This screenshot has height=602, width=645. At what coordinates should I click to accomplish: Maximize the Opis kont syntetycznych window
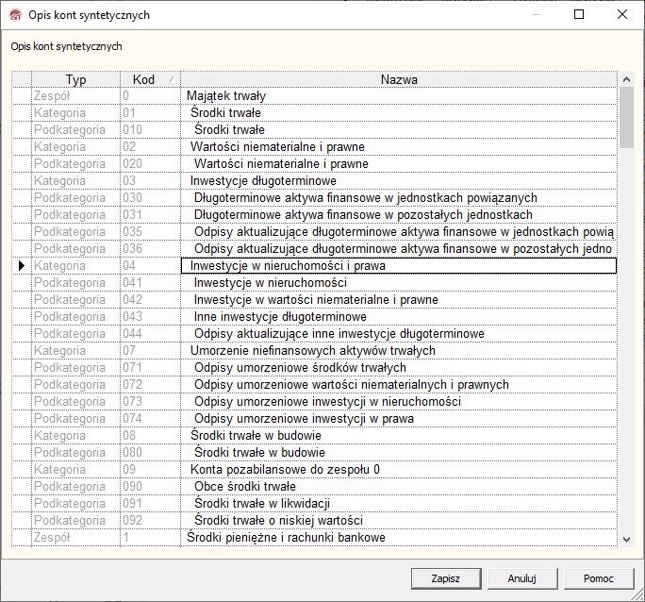pos(579,15)
